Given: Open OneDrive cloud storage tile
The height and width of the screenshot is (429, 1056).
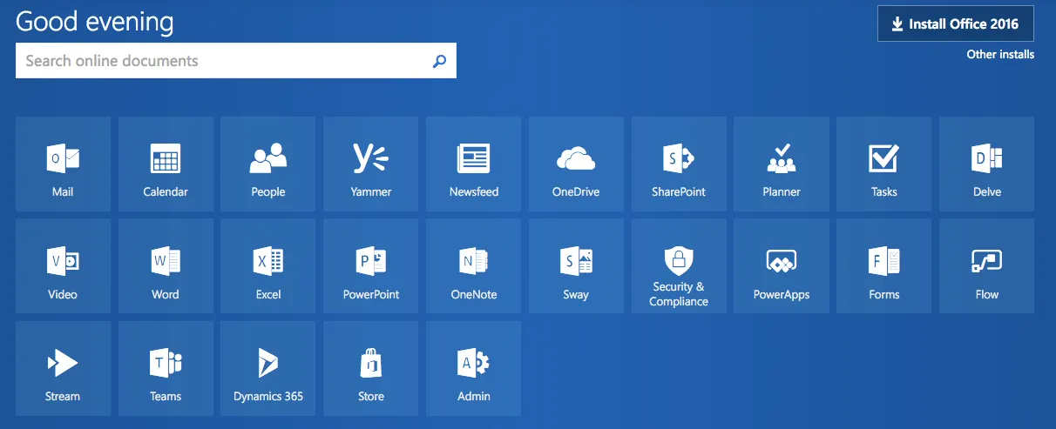Looking at the screenshot, I should [576, 164].
